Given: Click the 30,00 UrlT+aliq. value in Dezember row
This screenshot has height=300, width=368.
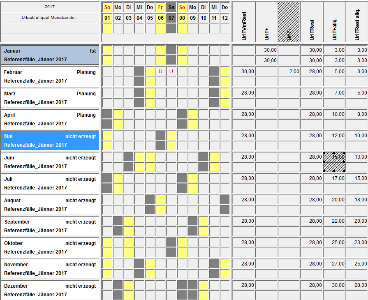Looking at the screenshot, I should [334, 285].
